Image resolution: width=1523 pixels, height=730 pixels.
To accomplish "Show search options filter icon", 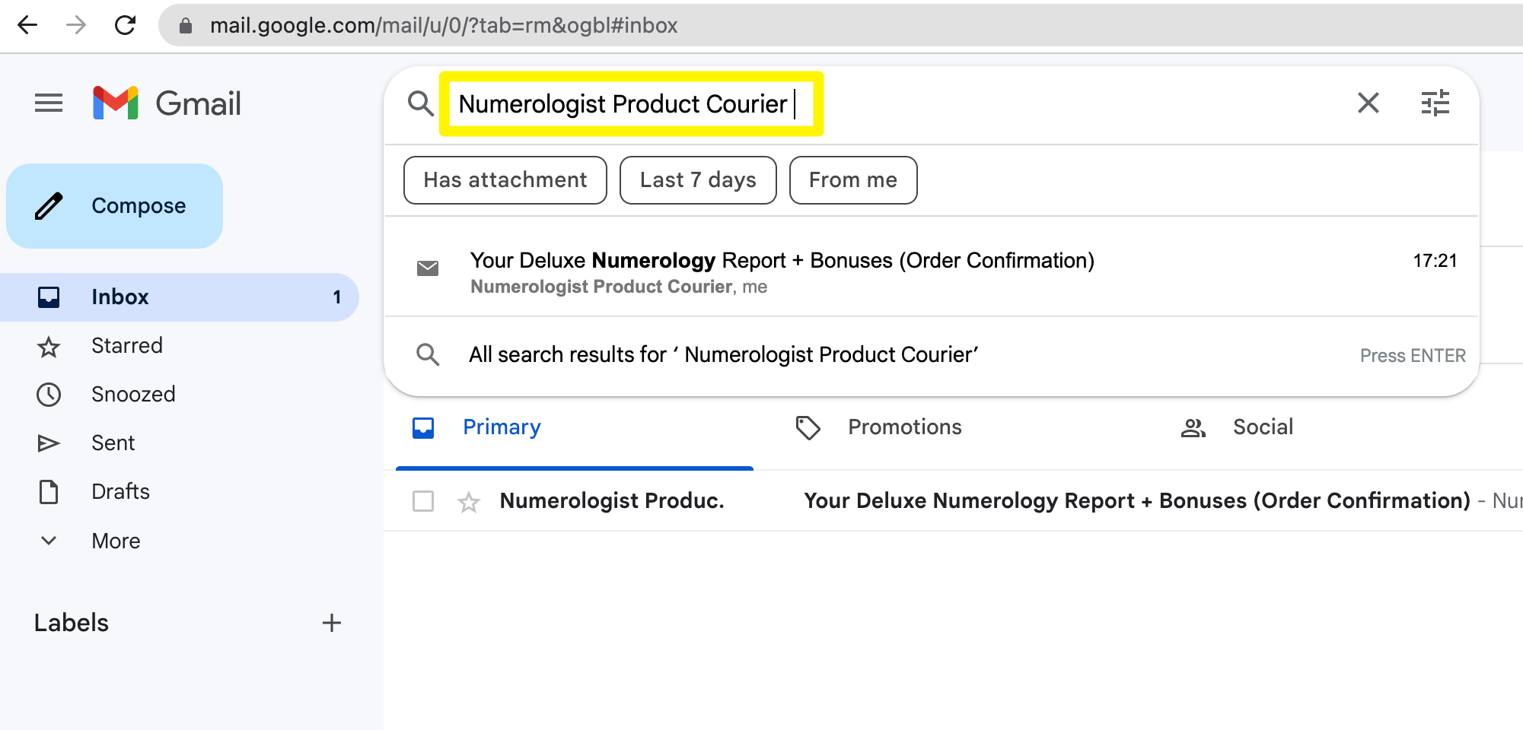I will [1435, 103].
